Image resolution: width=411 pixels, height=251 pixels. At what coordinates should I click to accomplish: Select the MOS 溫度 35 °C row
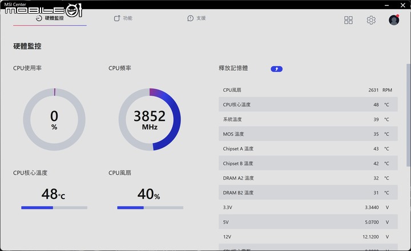[308, 134]
